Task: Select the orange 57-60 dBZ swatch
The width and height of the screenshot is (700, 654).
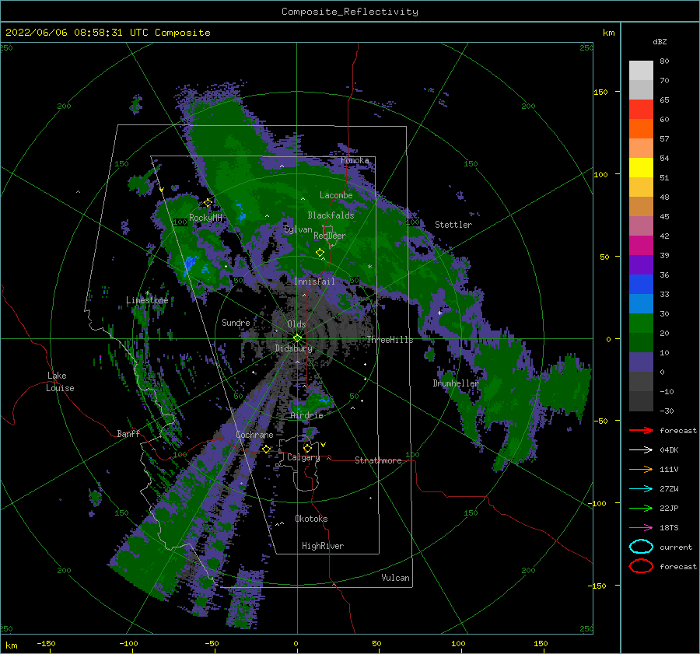Action: 641,128
